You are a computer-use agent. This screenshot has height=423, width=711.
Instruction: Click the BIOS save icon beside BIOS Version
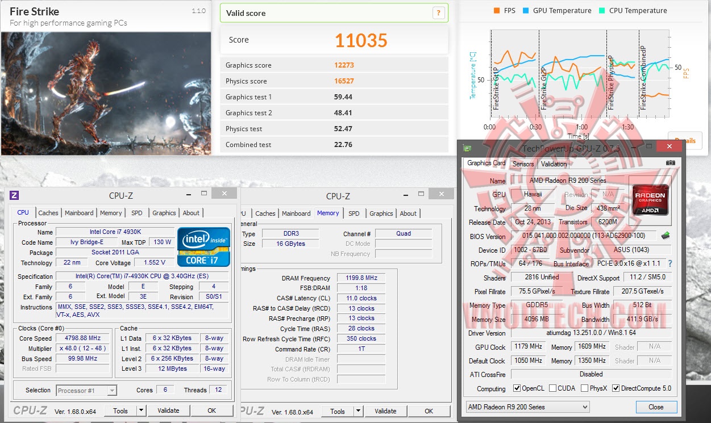coord(666,236)
